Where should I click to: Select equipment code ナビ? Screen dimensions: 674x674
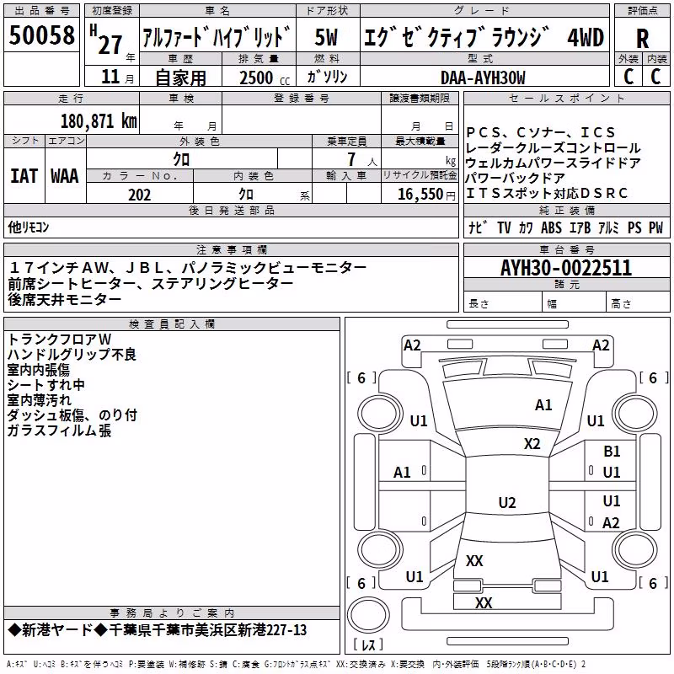(478, 227)
